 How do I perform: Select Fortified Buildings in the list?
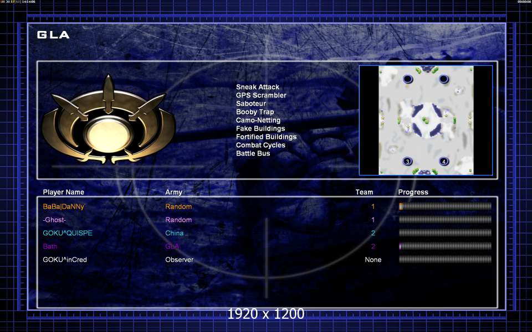pos(267,137)
